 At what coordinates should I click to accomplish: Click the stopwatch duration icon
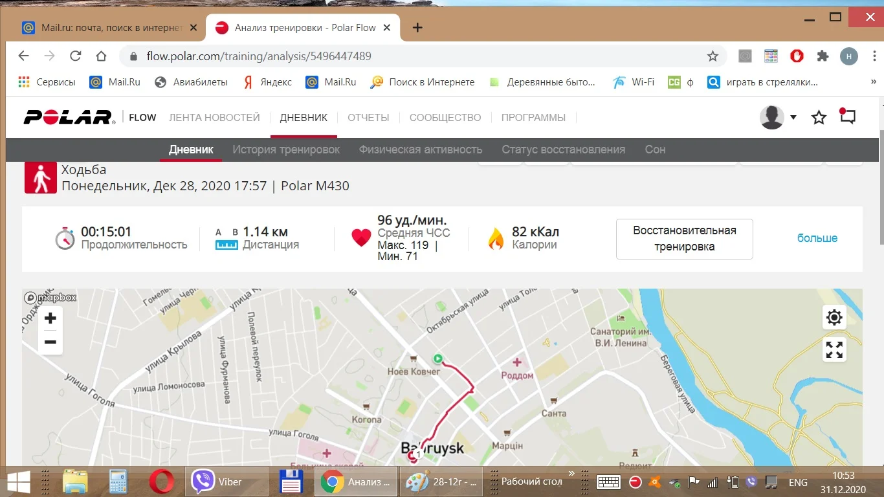click(65, 238)
